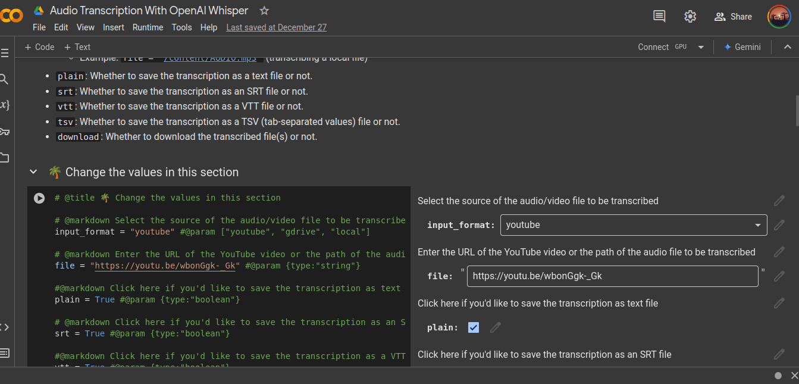The width and height of the screenshot is (799, 384).
Task: Open the variables {x} icon in sidebar
Action: click(4, 105)
